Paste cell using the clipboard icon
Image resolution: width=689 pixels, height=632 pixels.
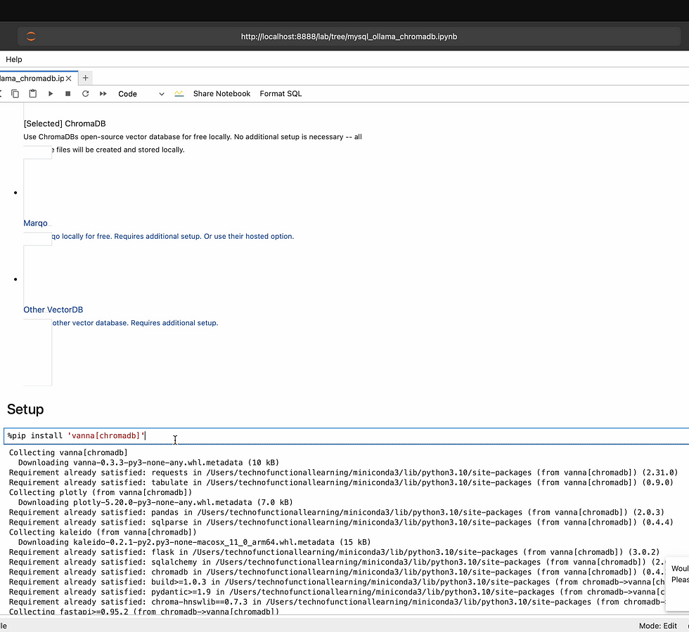click(x=33, y=93)
